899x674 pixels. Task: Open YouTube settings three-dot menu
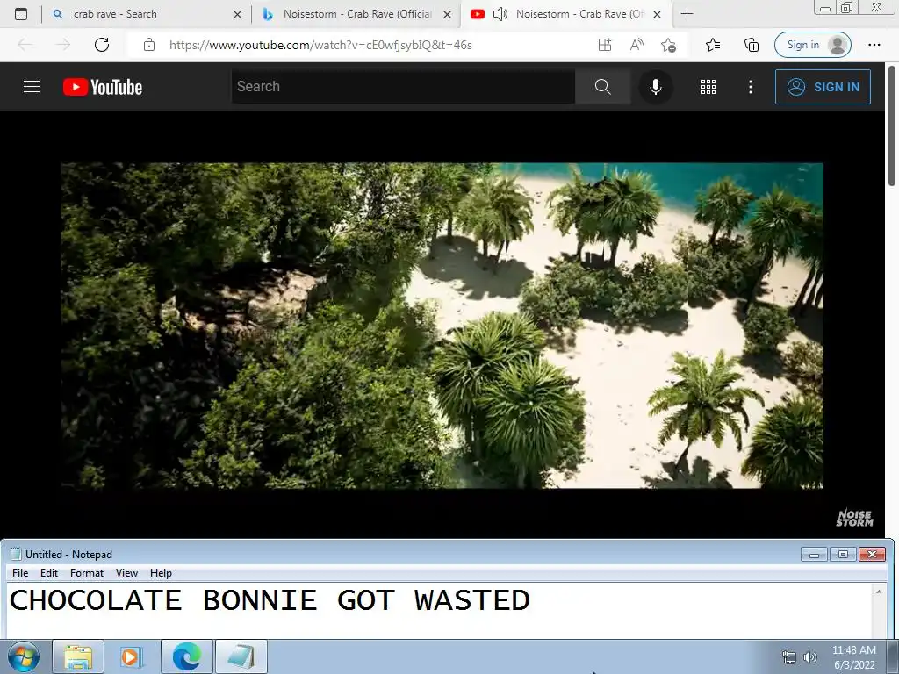tap(751, 87)
